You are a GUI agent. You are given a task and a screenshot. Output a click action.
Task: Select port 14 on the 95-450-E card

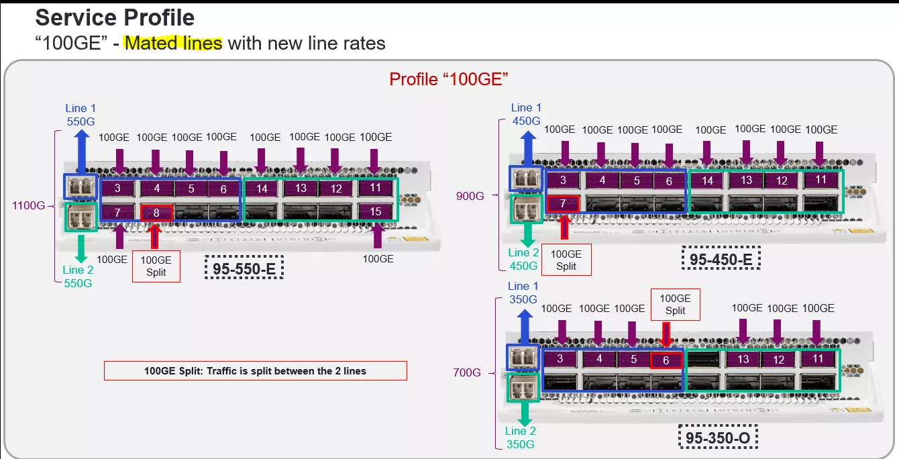[x=707, y=181]
